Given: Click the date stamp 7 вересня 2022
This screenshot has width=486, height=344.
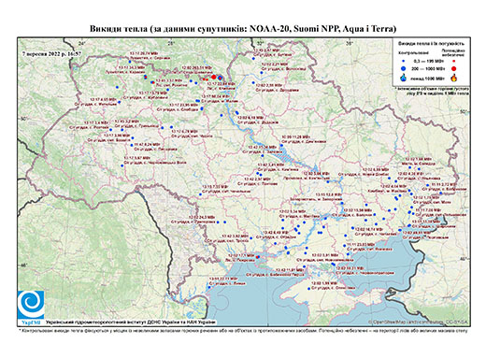Looking at the screenshot, I should tap(52, 53).
